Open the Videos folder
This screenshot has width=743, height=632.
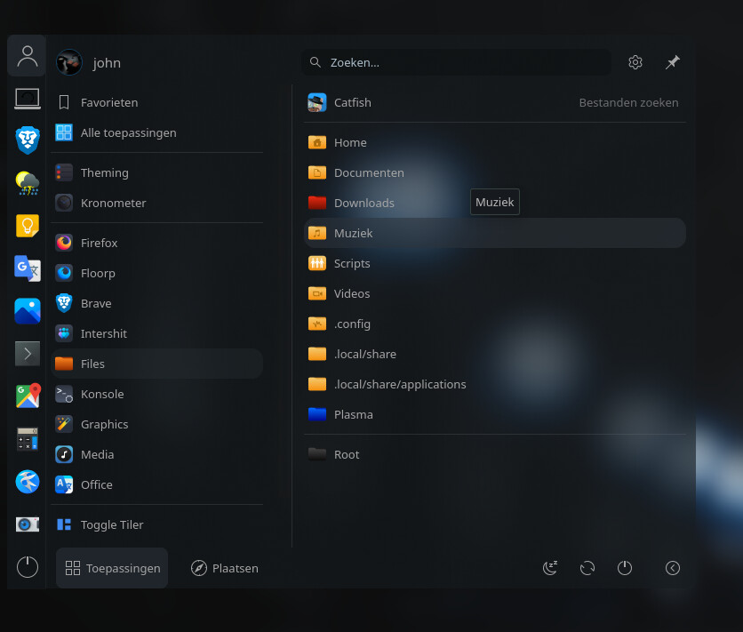(x=495, y=293)
